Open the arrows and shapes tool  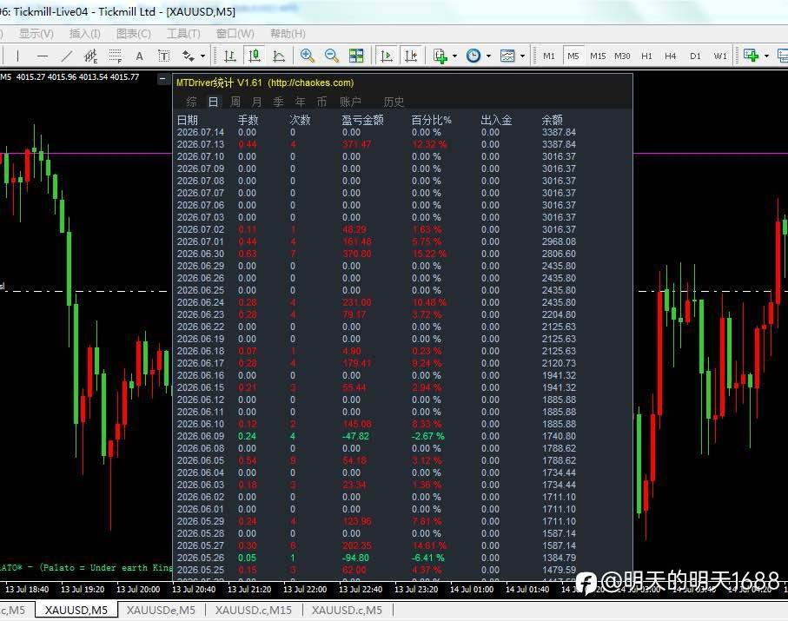189,56
